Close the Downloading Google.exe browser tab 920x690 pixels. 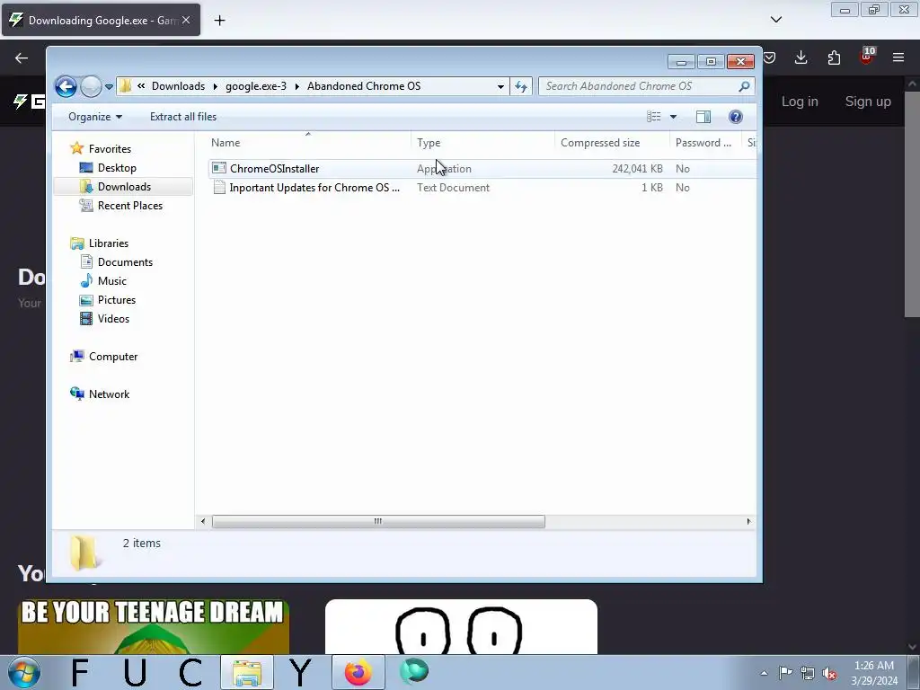click(x=186, y=20)
